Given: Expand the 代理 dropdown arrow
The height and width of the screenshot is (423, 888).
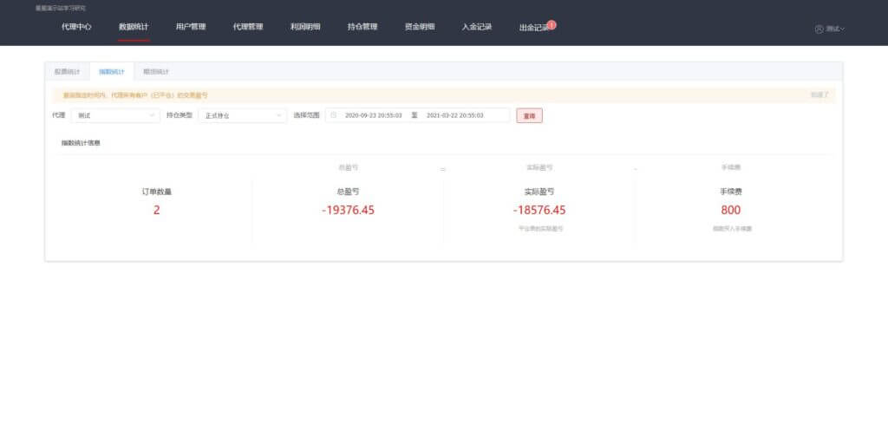Looking at the screenshot, I should click(x=151, y=115).
